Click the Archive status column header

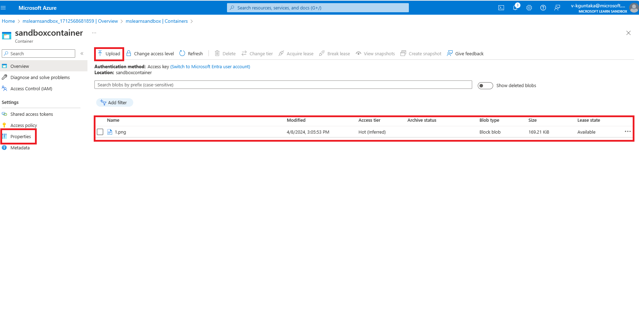click(x=422, y=120)
